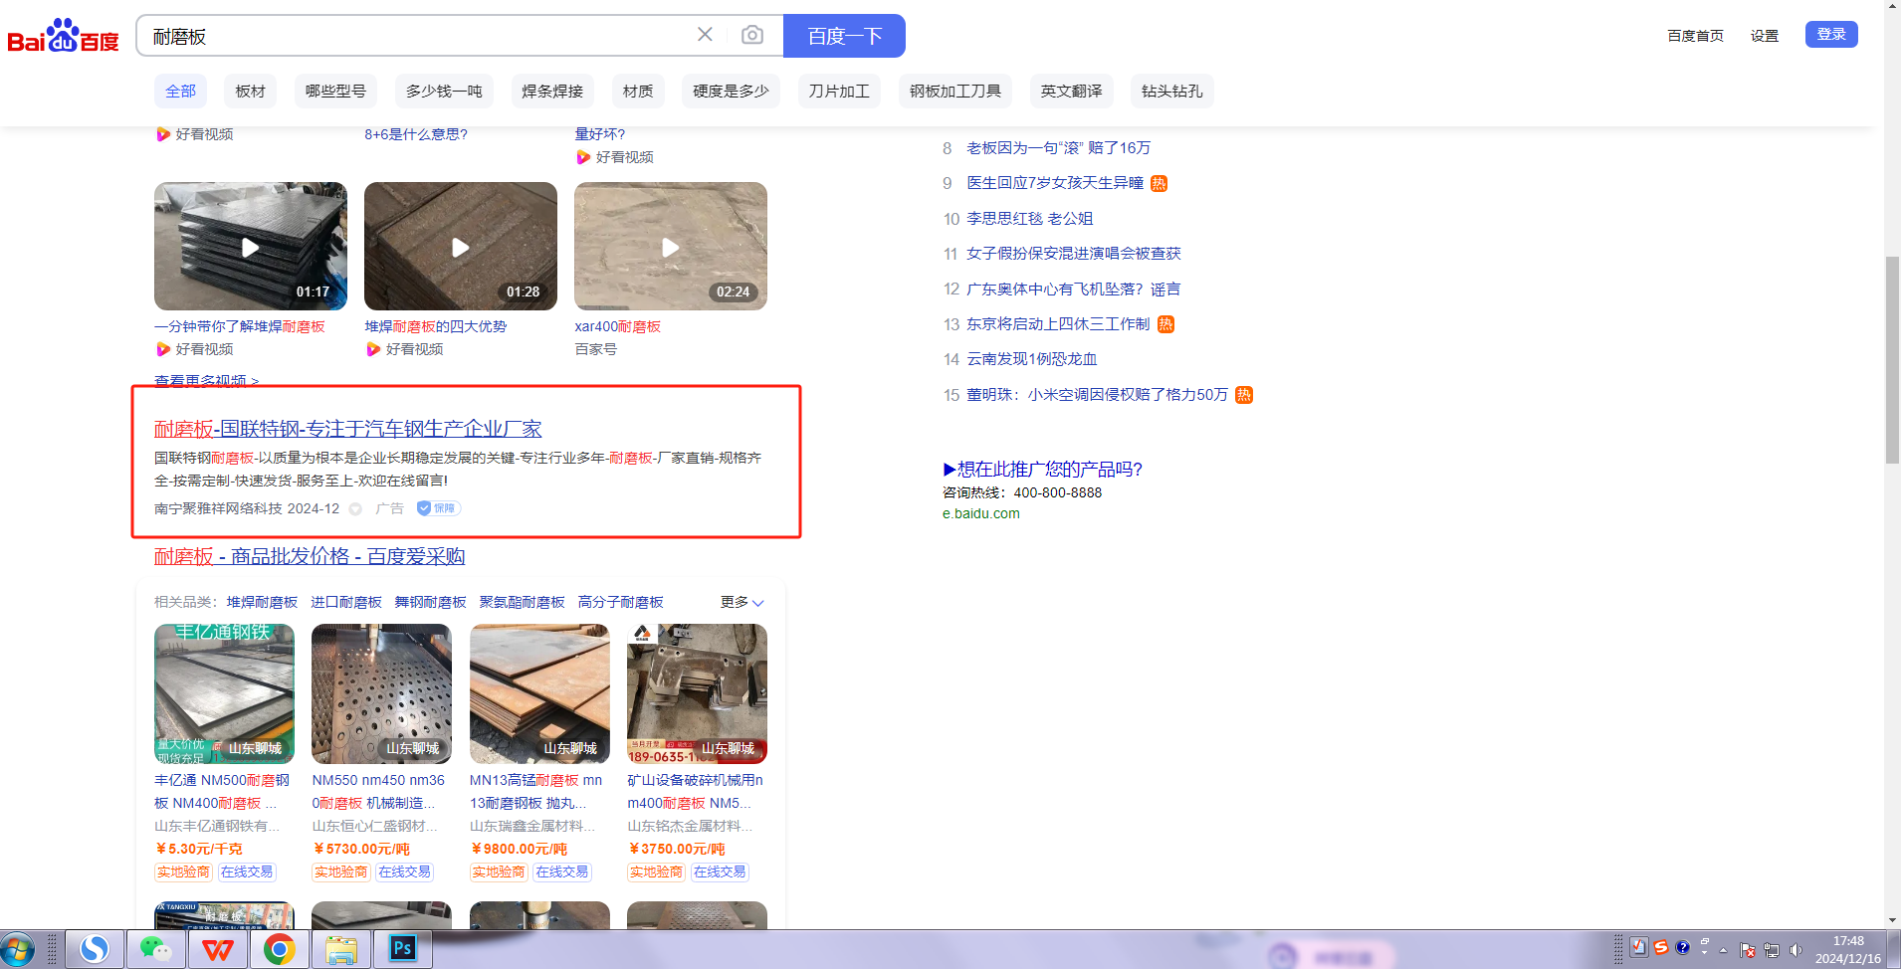Open hot search 云南发现1例恐龙血

coord(1032,359)
